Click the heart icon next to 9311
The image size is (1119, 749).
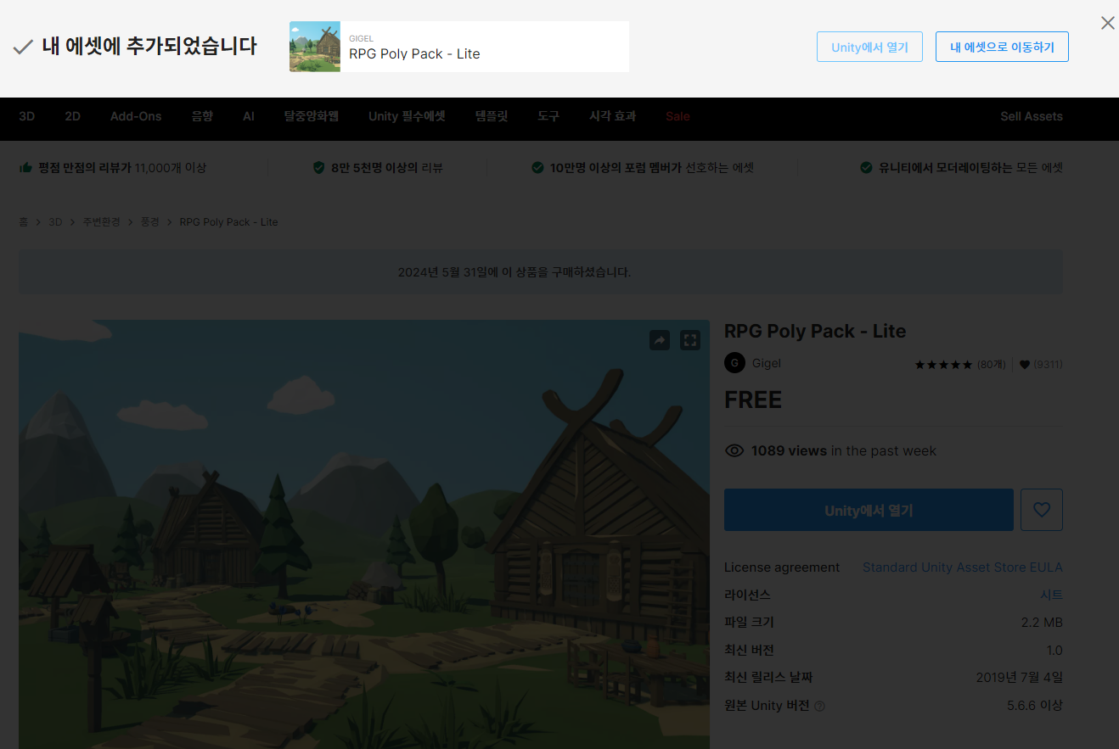coord(1025,365)
